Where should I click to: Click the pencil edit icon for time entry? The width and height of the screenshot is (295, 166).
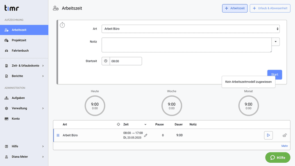point(145,135)
